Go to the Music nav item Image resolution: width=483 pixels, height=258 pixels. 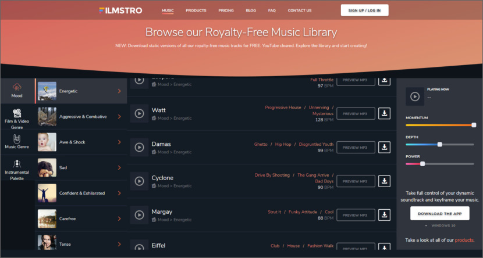coord(168,10)
